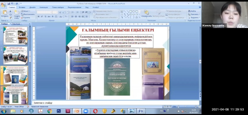Cut selection with the scissors icon

(x=10, y=11)
